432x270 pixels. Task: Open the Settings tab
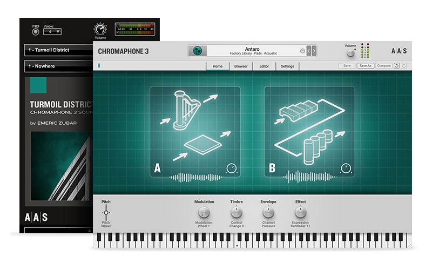point(287,66)
